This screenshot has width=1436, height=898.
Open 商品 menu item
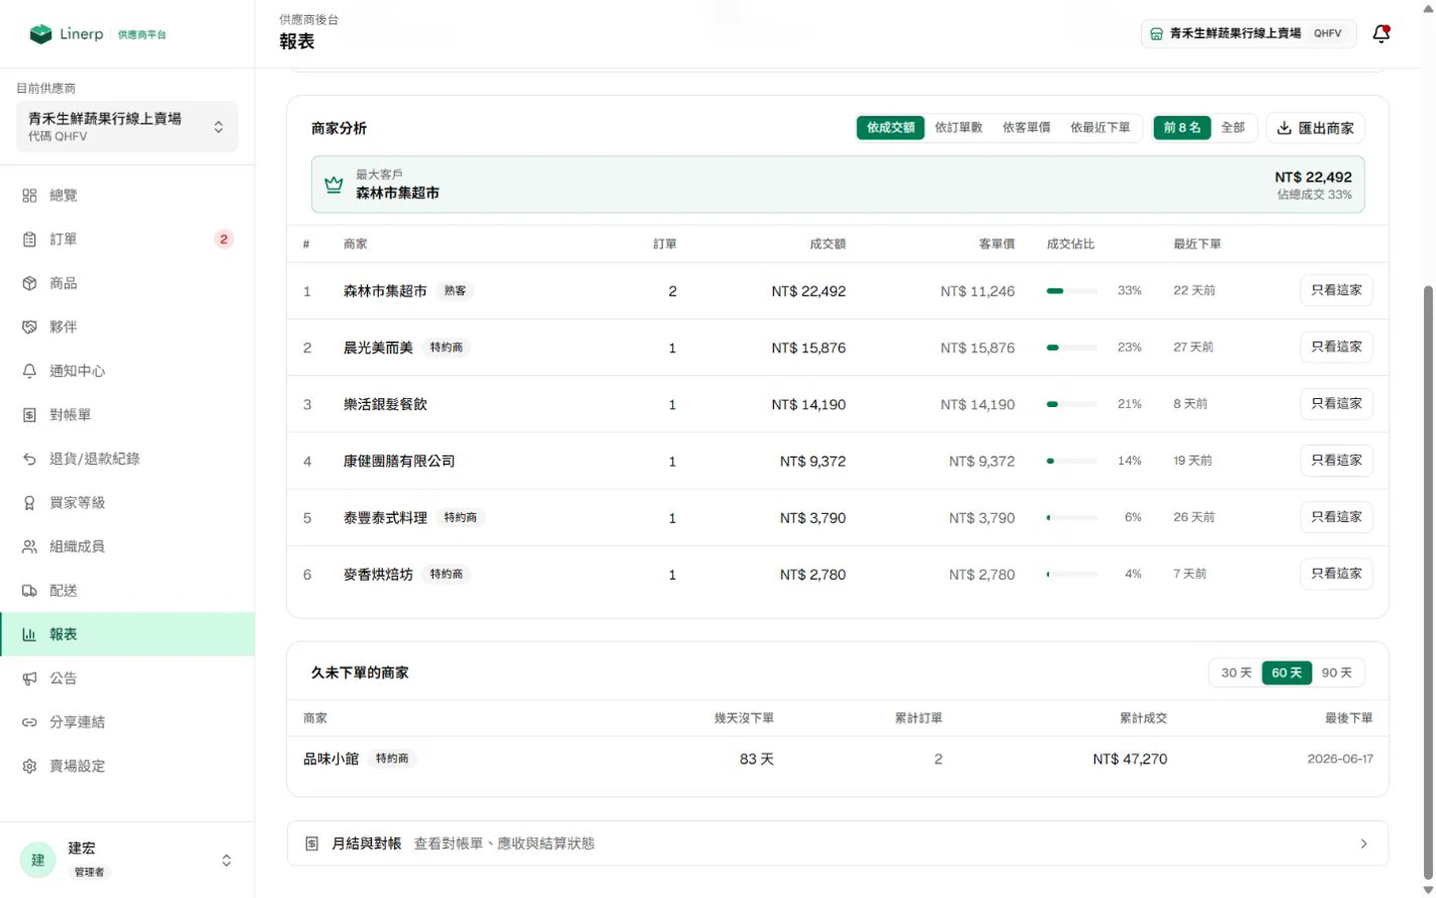(128, 283)
